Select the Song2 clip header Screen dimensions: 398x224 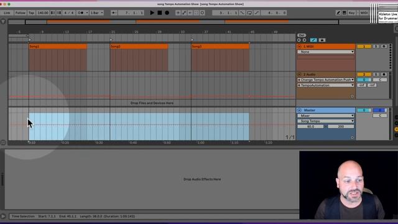point(139,47)
